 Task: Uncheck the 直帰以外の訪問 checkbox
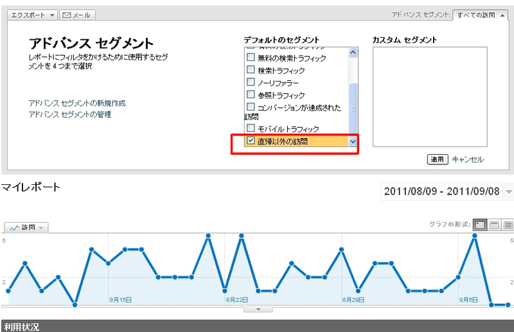coord(251,141)
